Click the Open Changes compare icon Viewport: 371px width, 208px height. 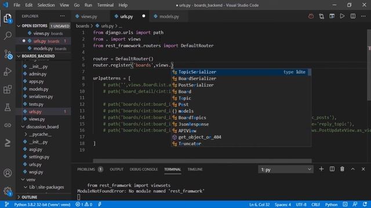321,16
